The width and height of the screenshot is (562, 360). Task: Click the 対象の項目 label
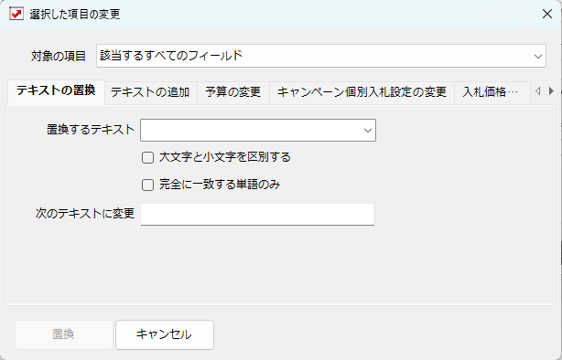(x=58, y=56)
